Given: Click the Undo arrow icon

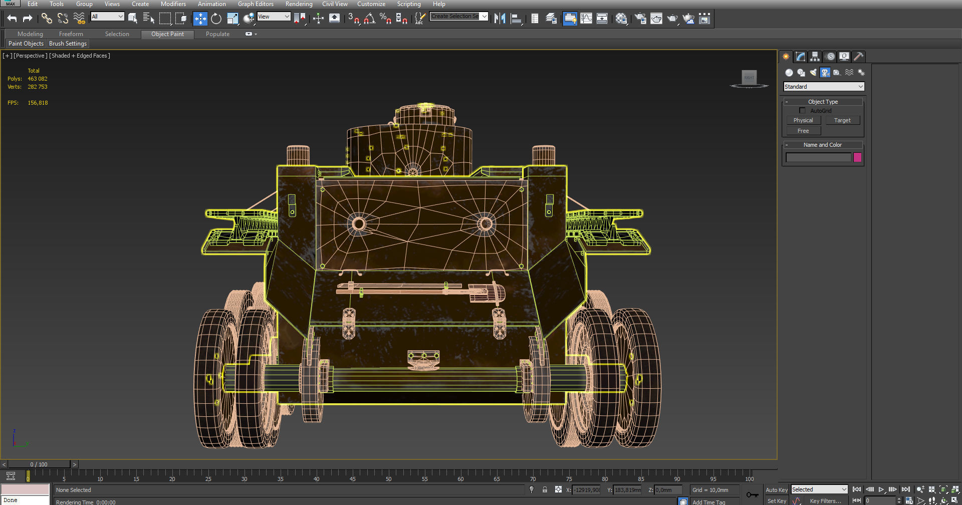Looking at the screenshot, I should click(x=12, y=19).
